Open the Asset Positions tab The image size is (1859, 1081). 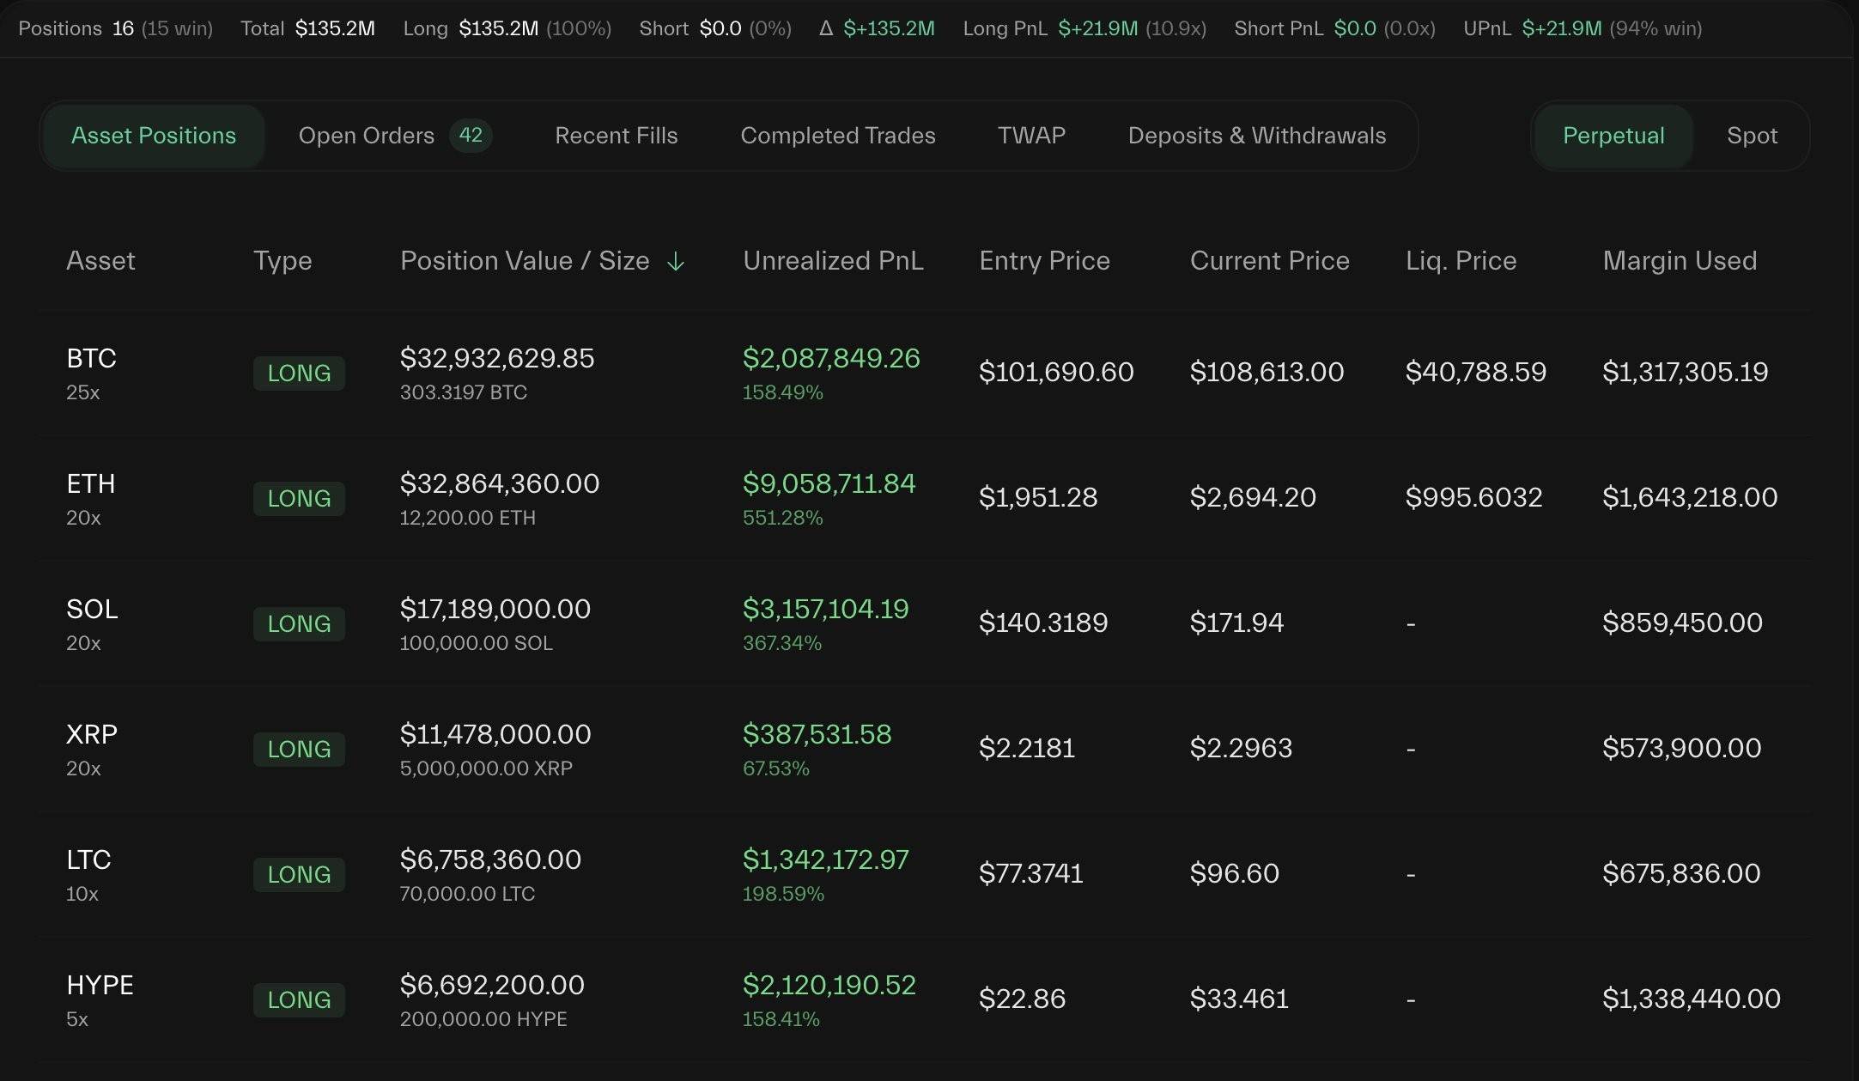coord(153,136)
